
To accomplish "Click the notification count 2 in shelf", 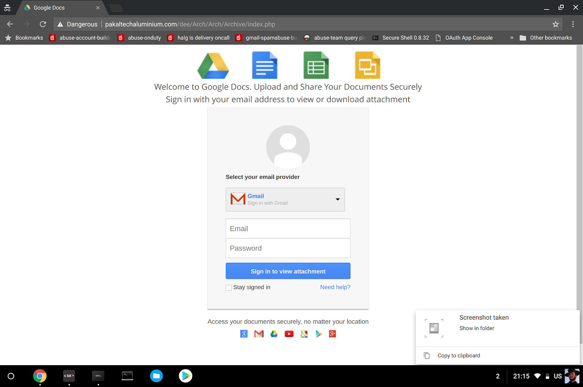I will 498,376.
